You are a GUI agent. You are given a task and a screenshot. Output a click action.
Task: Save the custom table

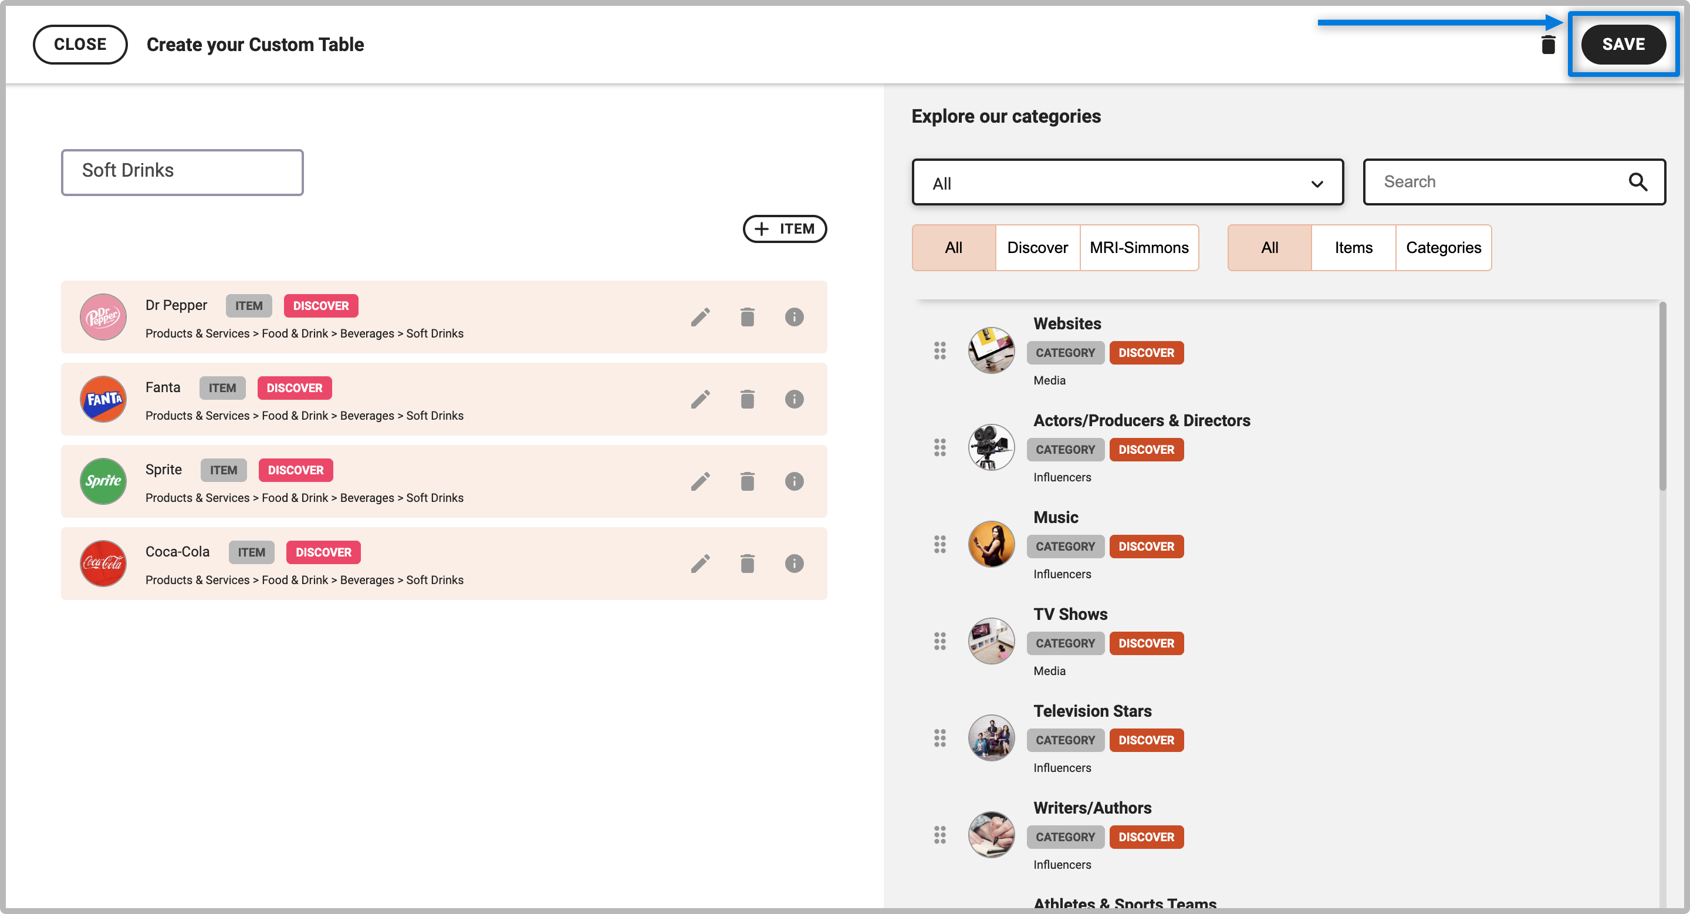1623,45
